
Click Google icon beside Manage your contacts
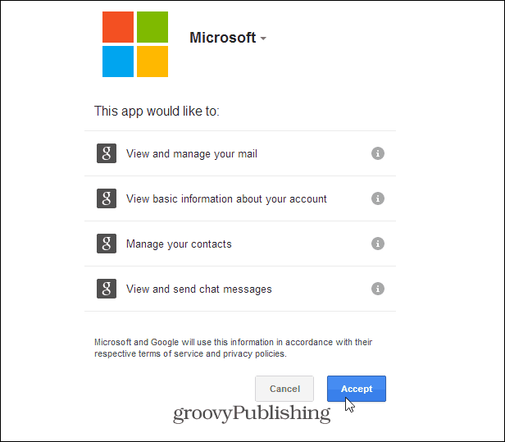(107, 244)
